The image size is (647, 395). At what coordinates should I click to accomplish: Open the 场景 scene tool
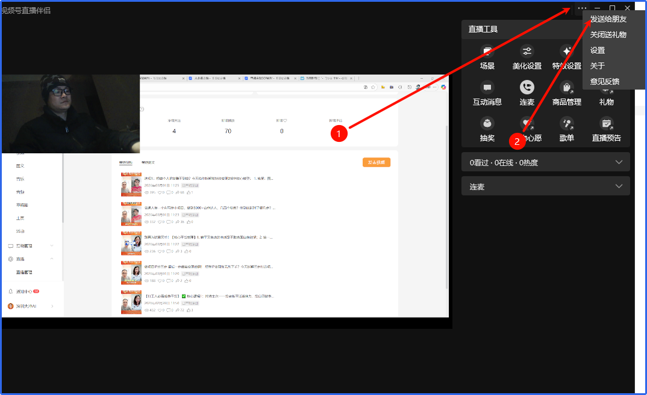coord(487,57)
